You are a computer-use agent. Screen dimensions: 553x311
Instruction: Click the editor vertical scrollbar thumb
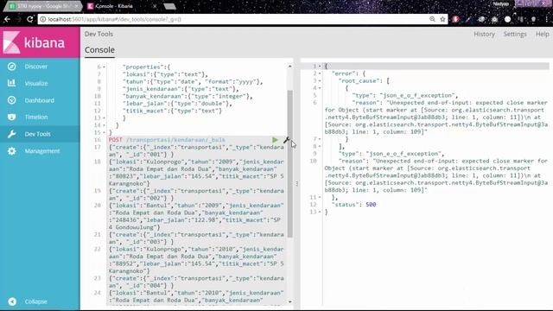click(290, 163)
